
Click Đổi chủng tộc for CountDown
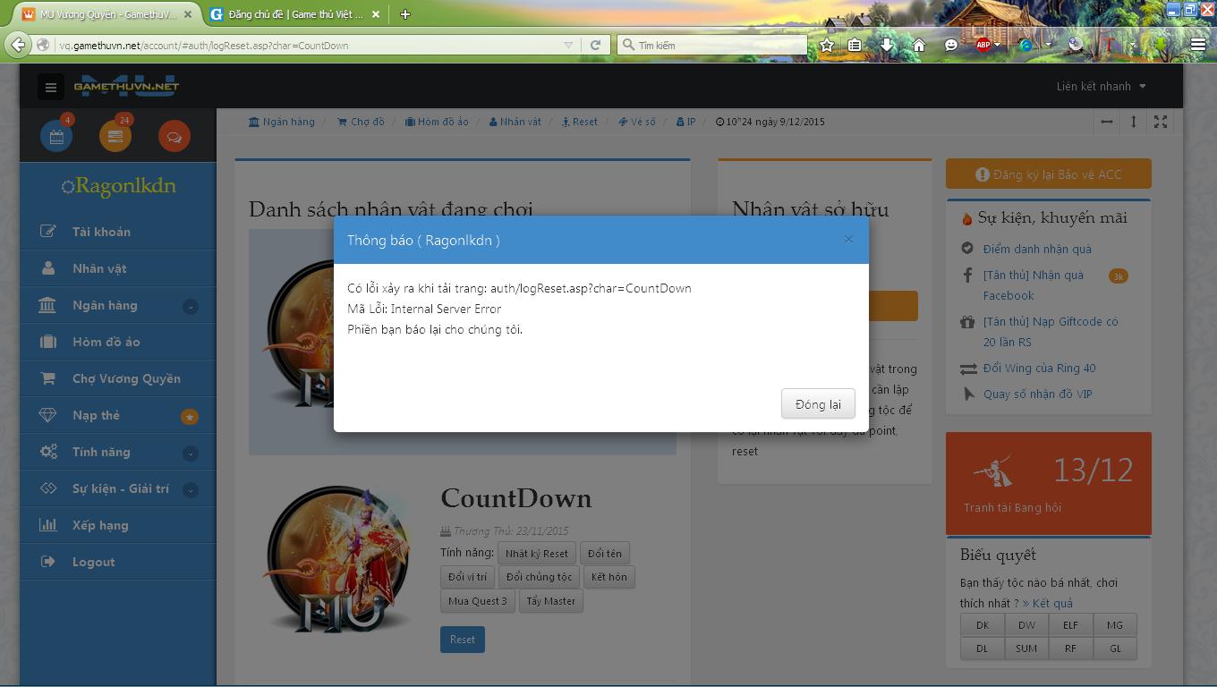click(x=539, y=577)
